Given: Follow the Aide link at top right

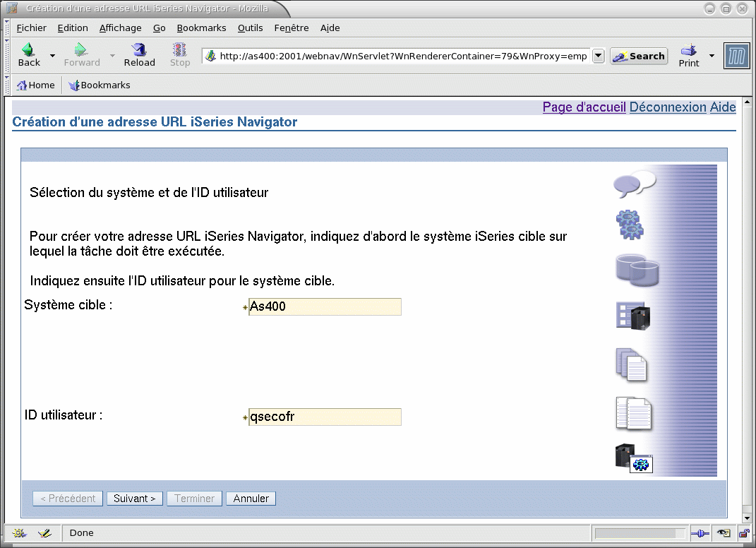Looking at the screenshot, I should tap(723, 107).
